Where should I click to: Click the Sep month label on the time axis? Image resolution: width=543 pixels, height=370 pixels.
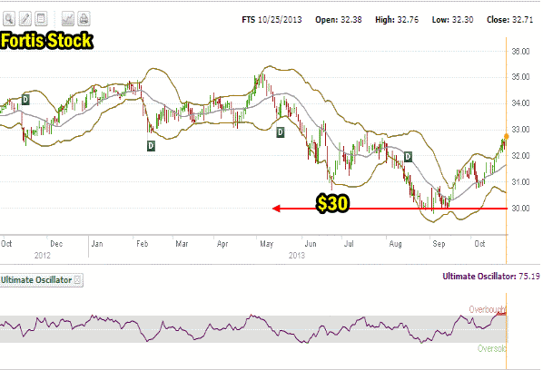pos(439,244)
